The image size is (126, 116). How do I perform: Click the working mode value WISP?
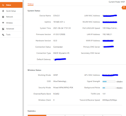coord(55,75)
